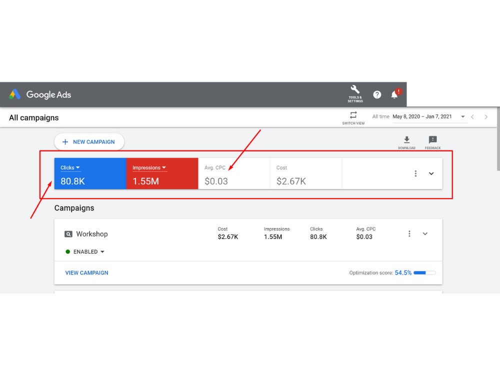Click the Workshop Clicks value 80.8K
Viewport: 500px width, 375px height.
pos(318,237)
